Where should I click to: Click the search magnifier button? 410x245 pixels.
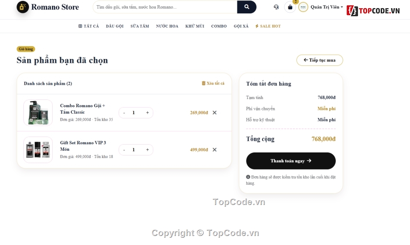tap(246, 7)
